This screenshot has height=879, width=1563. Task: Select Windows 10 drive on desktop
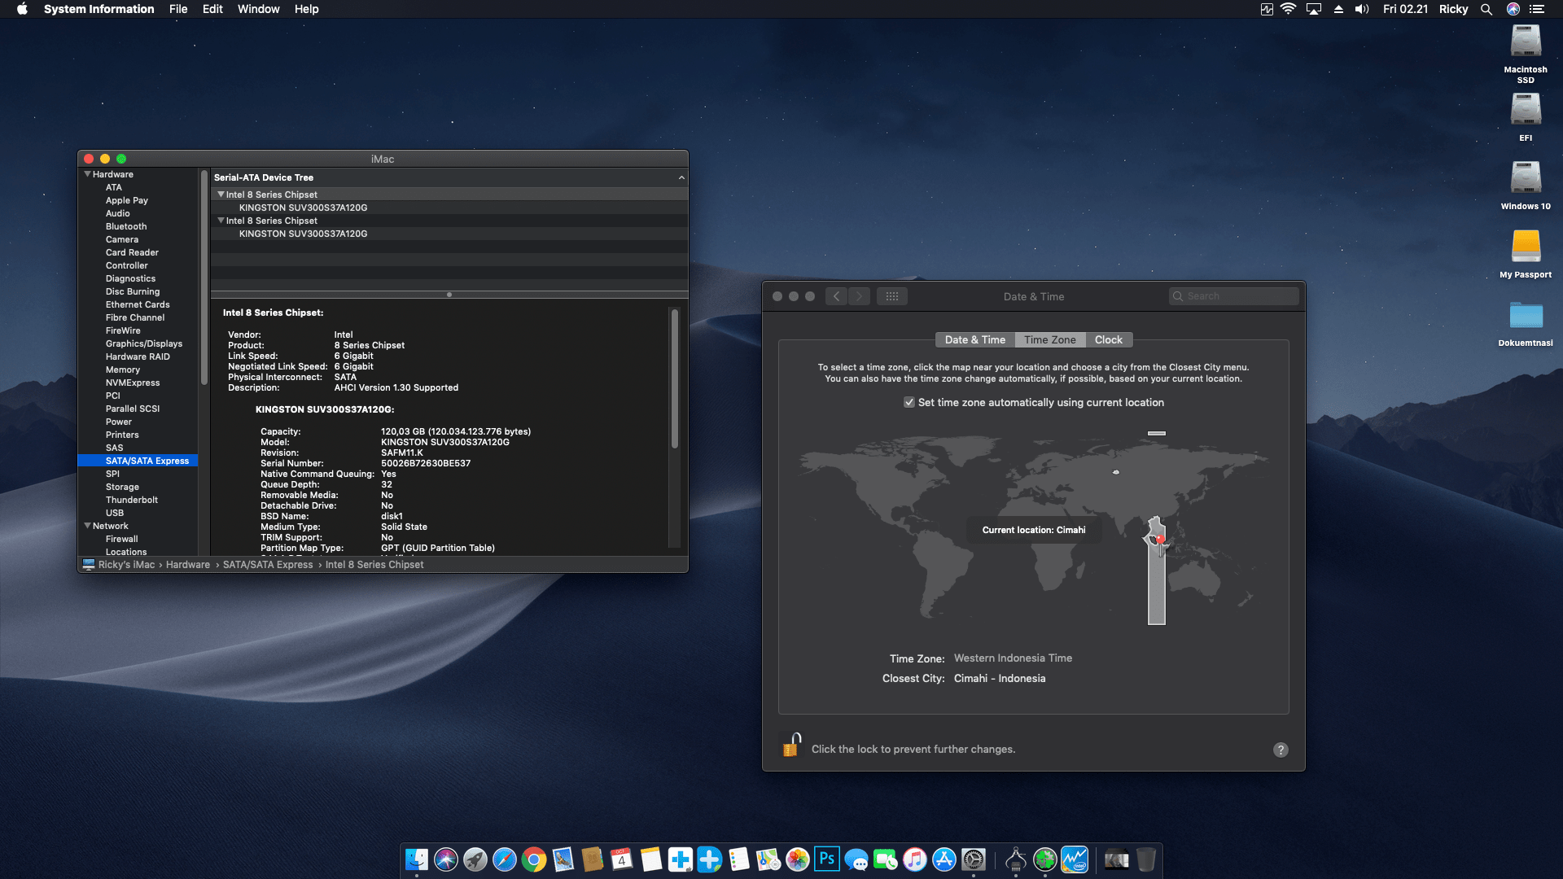pyautogui.click(x=1526, y=179)
